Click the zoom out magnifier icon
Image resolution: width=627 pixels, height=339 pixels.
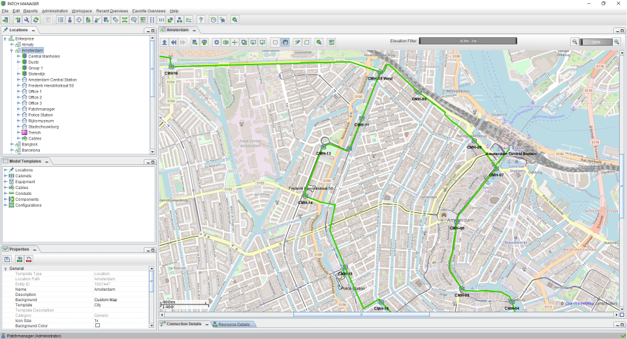pyautogui.click(x=575, y=42)
